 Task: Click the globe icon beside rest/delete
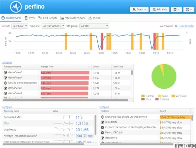[102, 122]
